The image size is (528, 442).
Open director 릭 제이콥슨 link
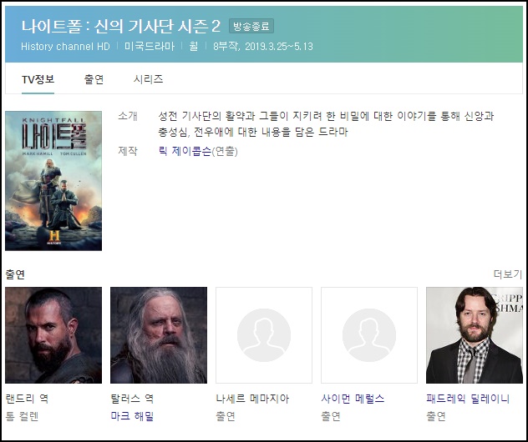point(184,151)
